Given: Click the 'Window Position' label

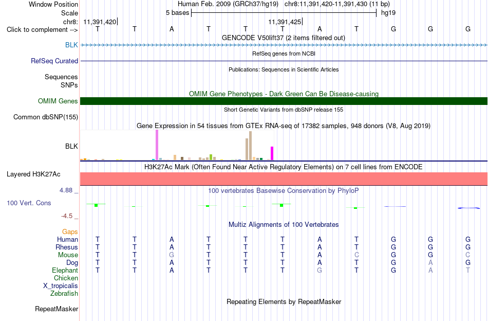Looking at the screenshot, I should tap(53, 4).
